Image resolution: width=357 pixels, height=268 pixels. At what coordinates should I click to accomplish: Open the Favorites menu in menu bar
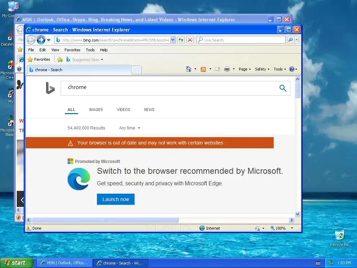point(72,50)
